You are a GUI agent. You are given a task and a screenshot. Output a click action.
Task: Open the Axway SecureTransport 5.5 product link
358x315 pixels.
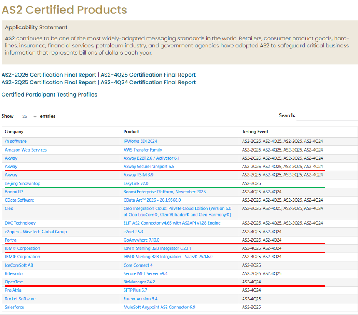pos(149,167)
